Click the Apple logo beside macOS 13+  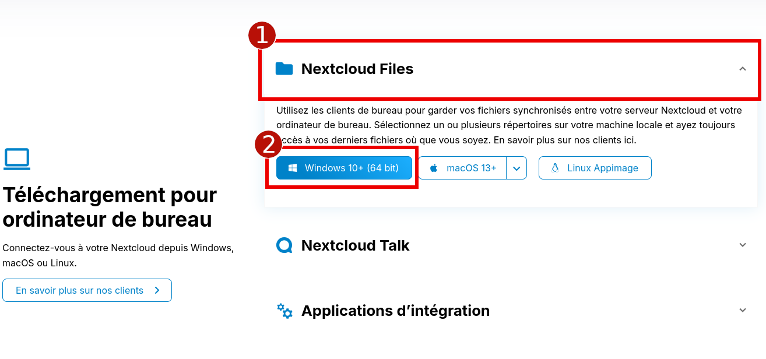pyautogui.click(x=433, y=167)
